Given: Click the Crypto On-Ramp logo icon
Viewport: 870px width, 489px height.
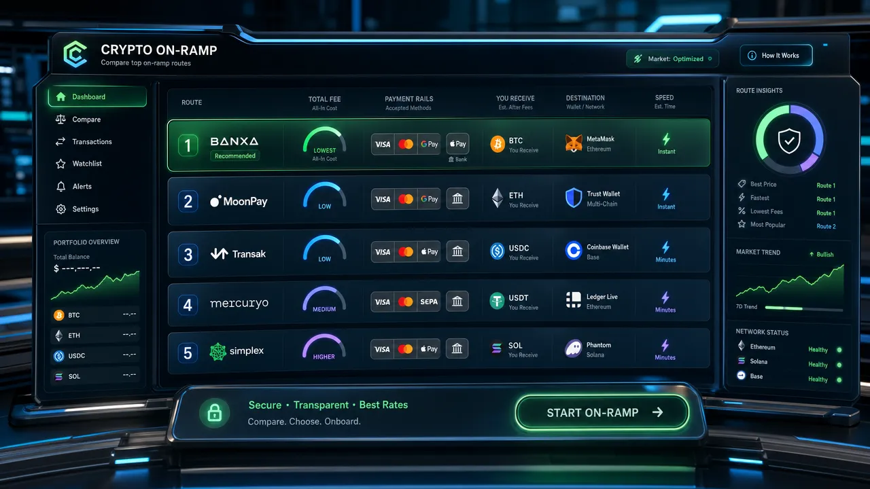Looking at the screenshot, I should [x=75, y=55].
